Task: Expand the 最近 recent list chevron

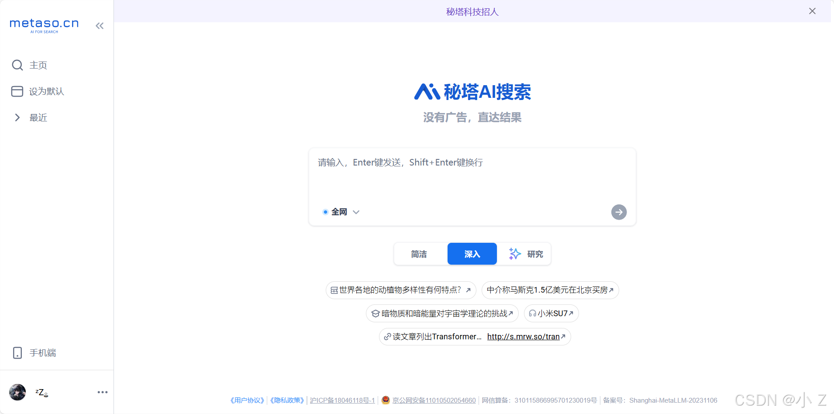Action: pos(17,117)
